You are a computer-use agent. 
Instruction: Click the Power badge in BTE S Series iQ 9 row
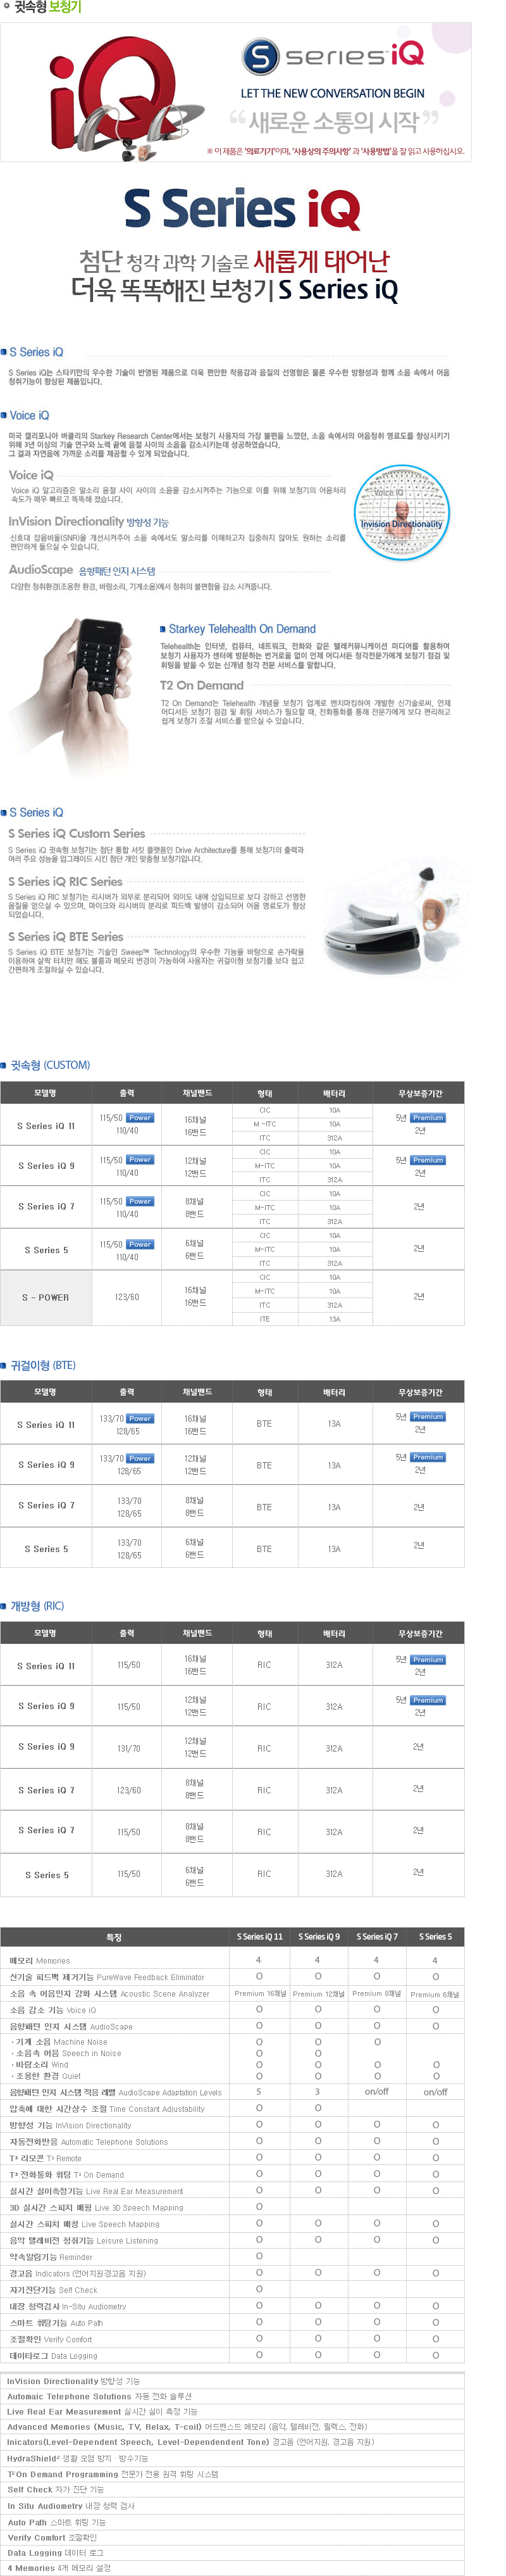(x=140, y=1458)
